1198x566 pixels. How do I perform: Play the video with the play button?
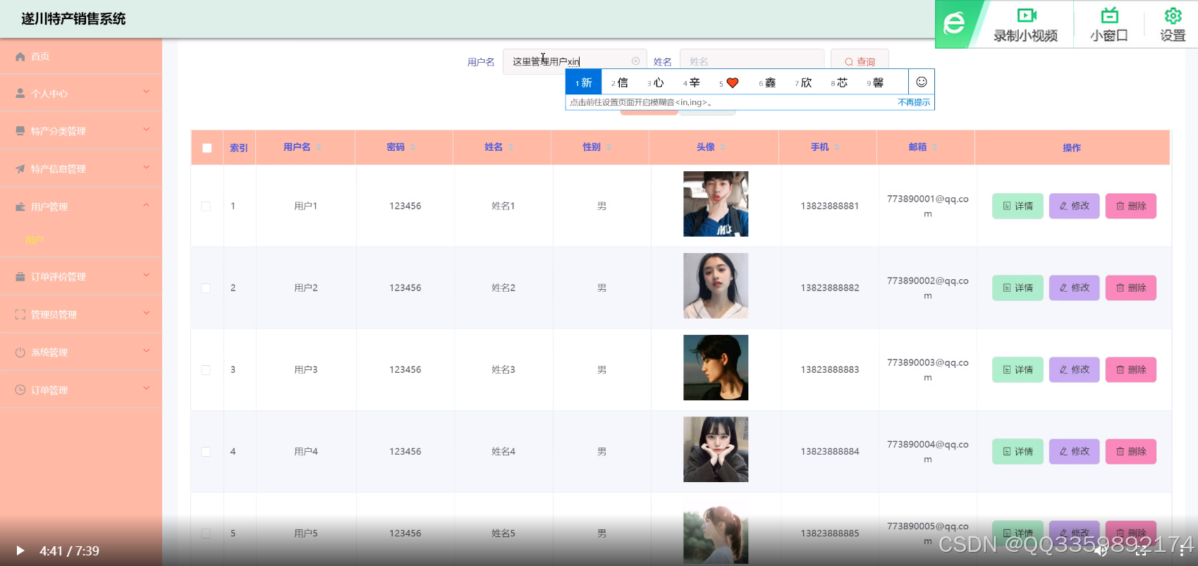20,550
